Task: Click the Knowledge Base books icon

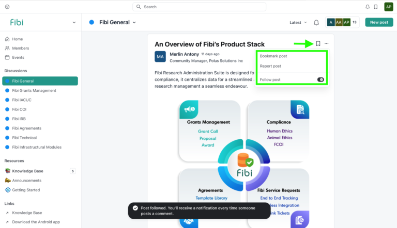Action: pos(8,171)
